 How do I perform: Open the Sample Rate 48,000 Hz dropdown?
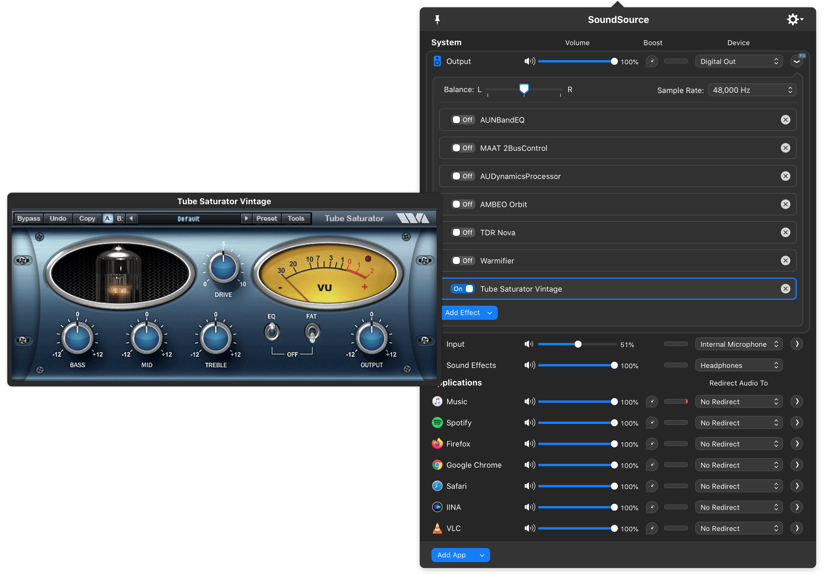752,90
